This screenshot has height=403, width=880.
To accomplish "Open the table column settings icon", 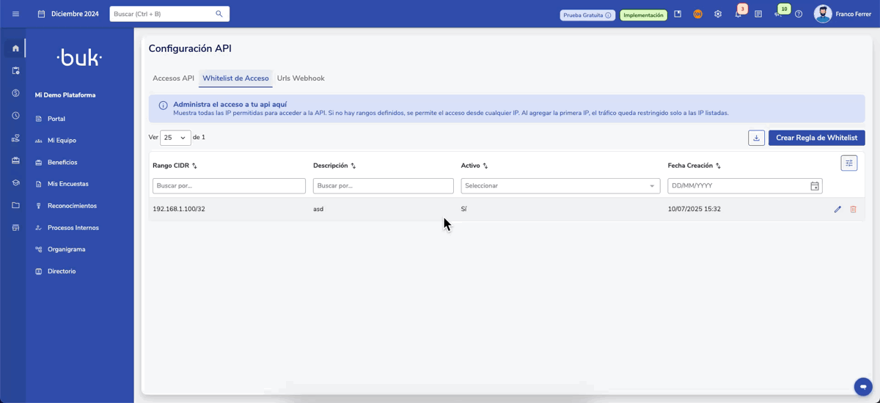I will click(x=848, y=163).
